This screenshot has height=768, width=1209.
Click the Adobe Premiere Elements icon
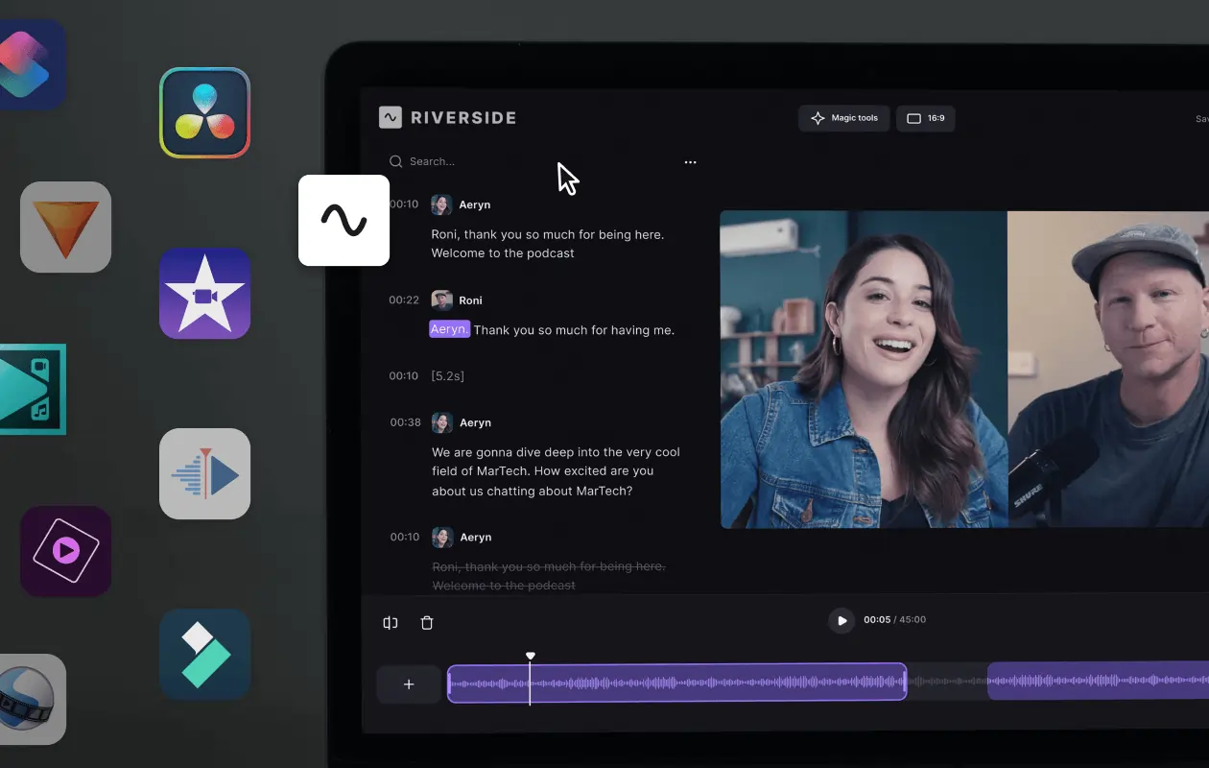tap(65, 551)
